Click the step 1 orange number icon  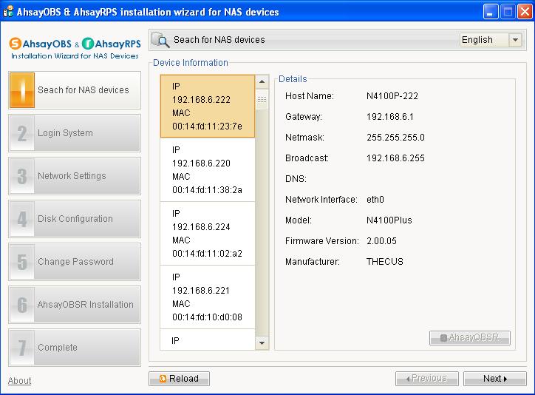[22, 90]
